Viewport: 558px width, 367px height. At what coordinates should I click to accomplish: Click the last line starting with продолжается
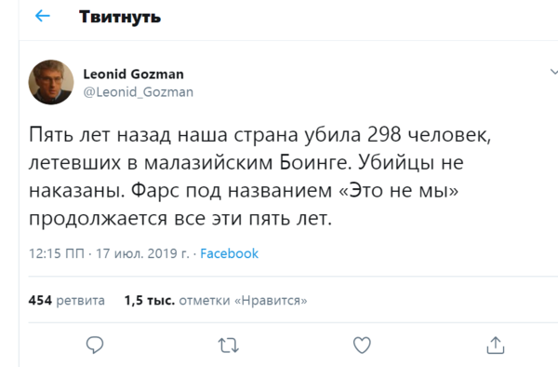180,218
